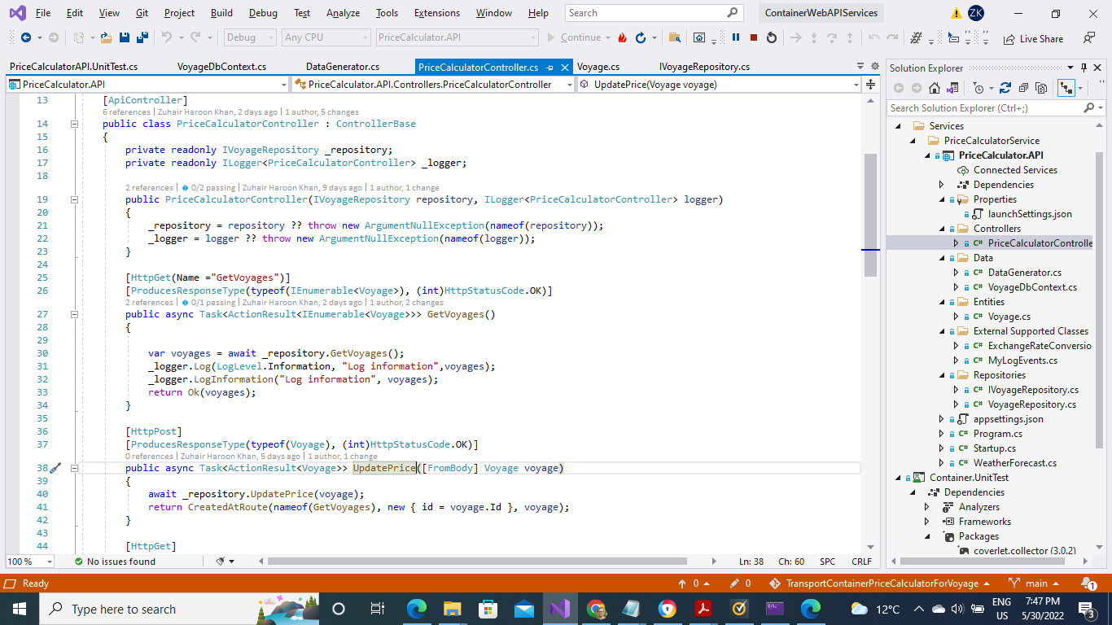Open the Debug menu

pyautogui.click(x=263, y=13)
